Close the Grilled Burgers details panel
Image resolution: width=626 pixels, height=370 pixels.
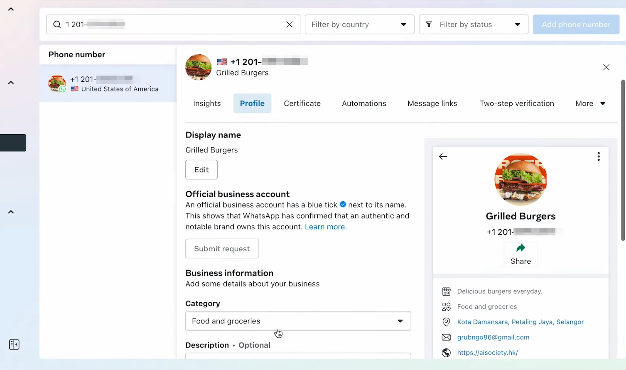pyautogui.click(x=606, y=67)
